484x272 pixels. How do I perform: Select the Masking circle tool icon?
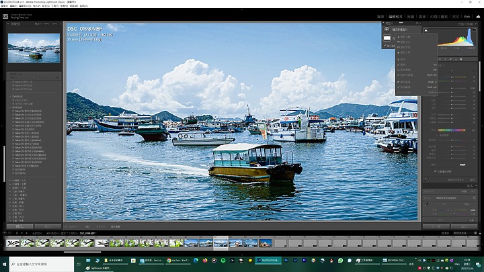461,59
